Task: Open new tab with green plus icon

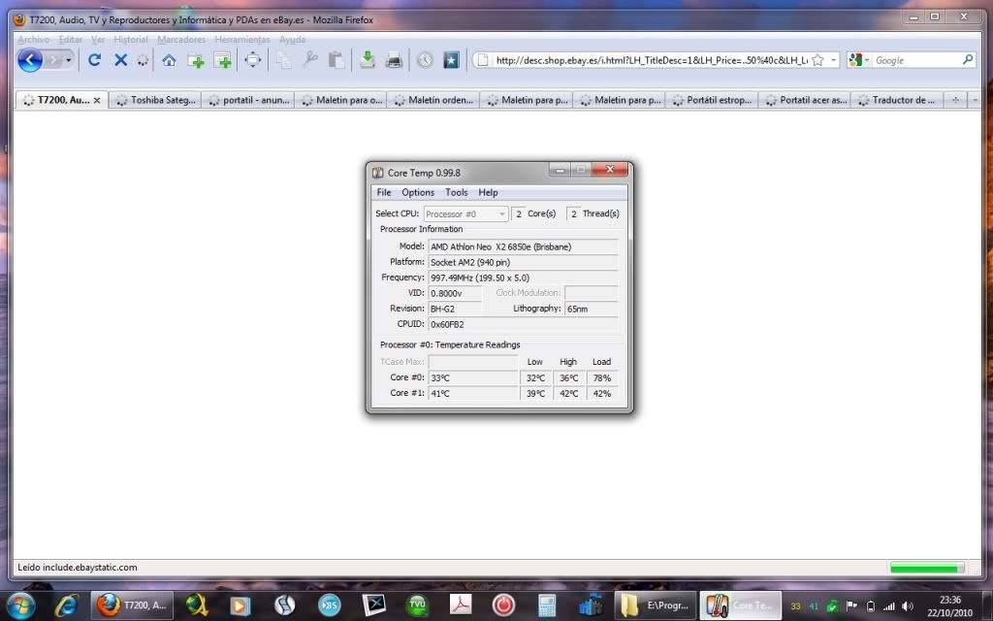Action: point(196,61)
